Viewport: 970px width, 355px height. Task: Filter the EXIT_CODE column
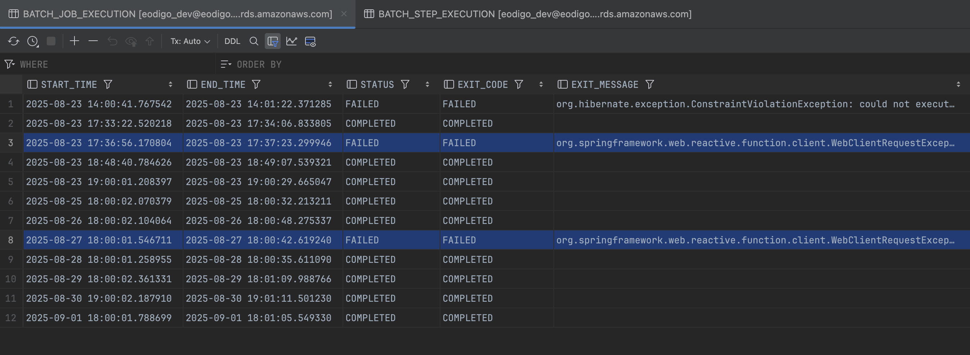click(519, 84)
